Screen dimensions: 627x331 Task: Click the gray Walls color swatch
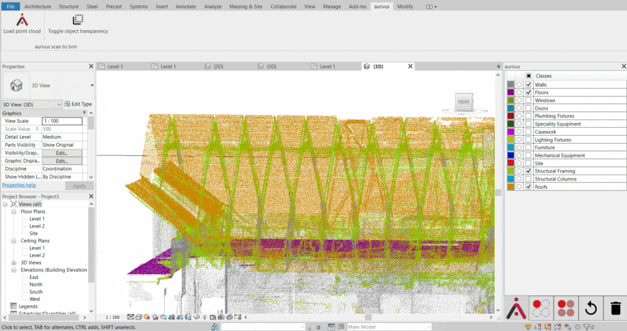coord(511,84)
